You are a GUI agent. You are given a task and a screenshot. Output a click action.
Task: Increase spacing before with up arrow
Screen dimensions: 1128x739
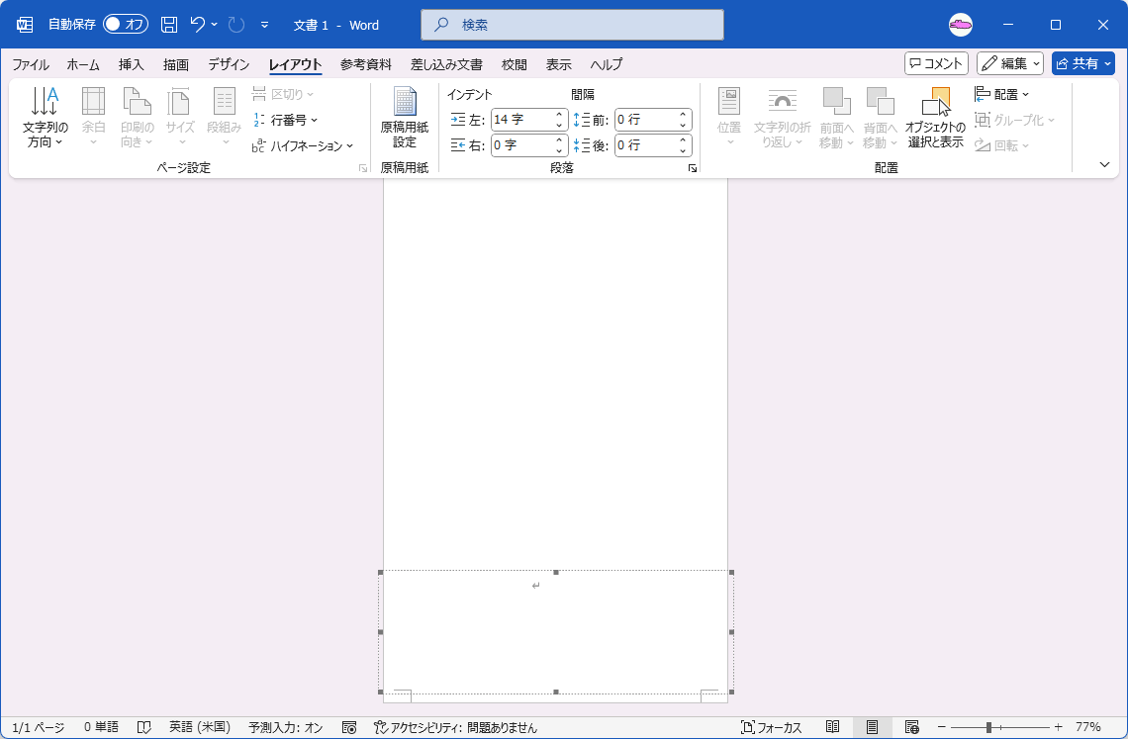pos(683,115)
